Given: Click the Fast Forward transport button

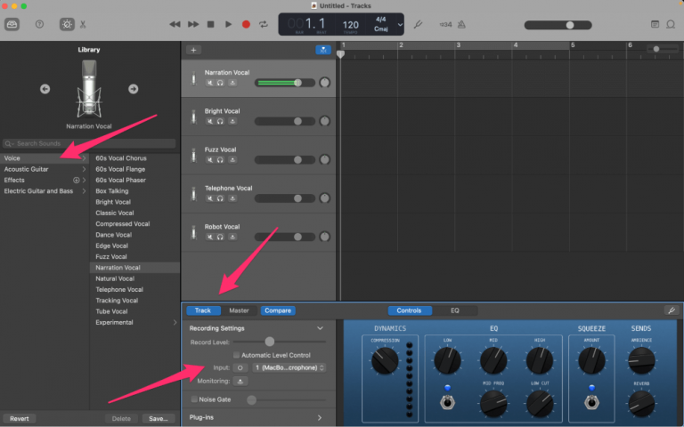Looking at the screenshot, I should click(x=193, y=24).
